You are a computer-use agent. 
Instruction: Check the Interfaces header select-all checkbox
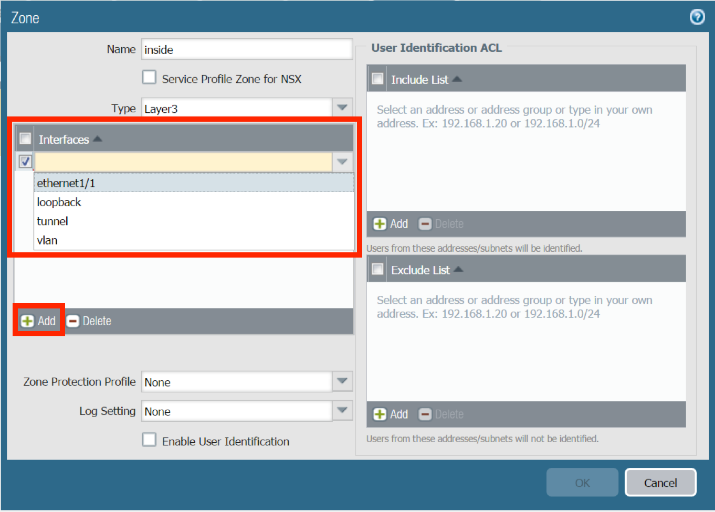pos(25,138)
